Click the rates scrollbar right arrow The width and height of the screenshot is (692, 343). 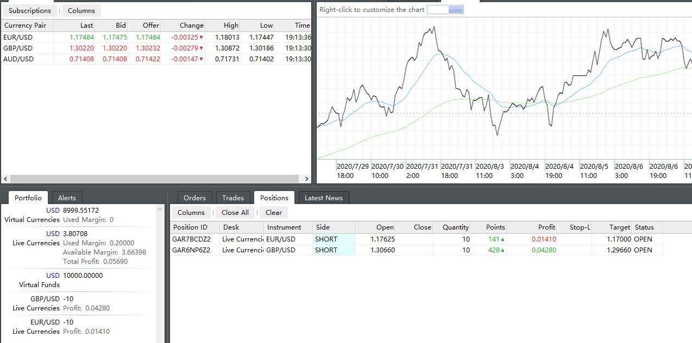[x=306, y=179]
